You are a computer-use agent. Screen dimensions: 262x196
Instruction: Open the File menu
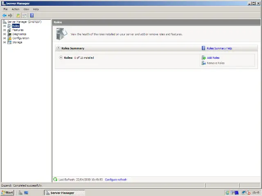point(5,9)
